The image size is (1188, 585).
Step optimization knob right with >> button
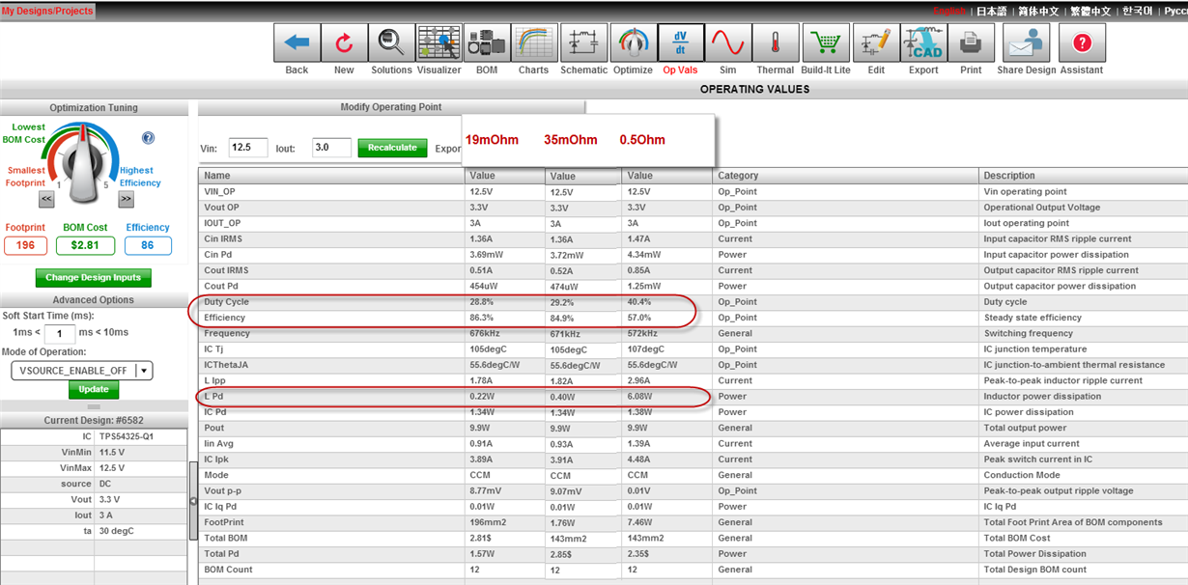pyautogui.click(x=126, y=199)
